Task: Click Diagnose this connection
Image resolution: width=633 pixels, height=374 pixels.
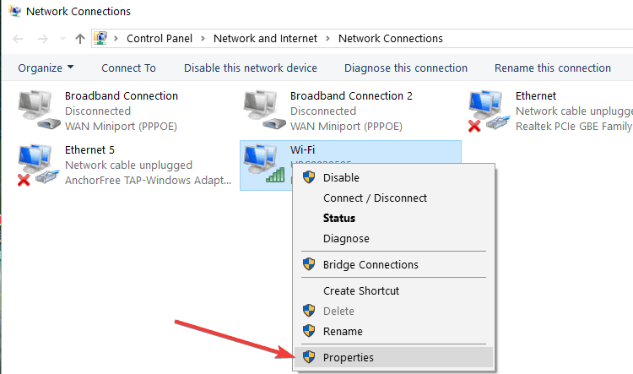Action: click(406, 68)
